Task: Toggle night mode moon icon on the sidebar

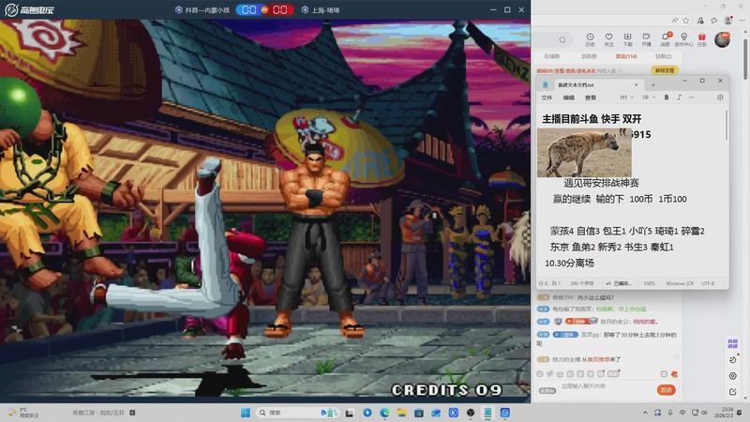Action: click(x=733, y=359)
